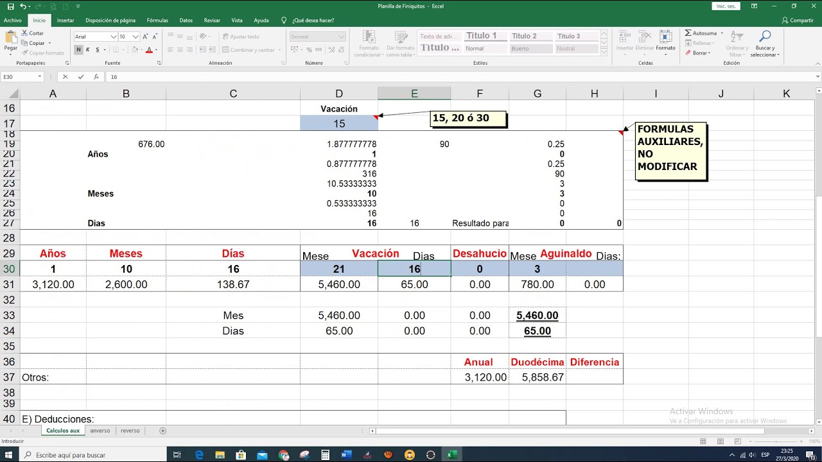
Task: Click column D header
Action: (x=339, y=94)
